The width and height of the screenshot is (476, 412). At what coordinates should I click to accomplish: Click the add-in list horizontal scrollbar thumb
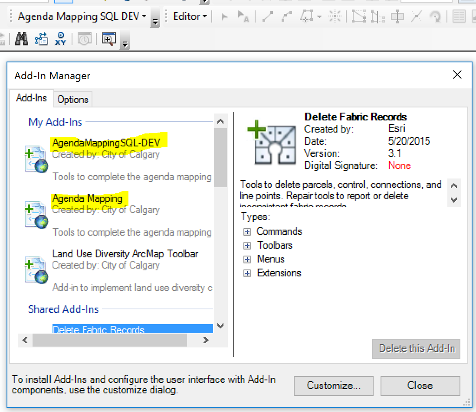pos(110,340)
